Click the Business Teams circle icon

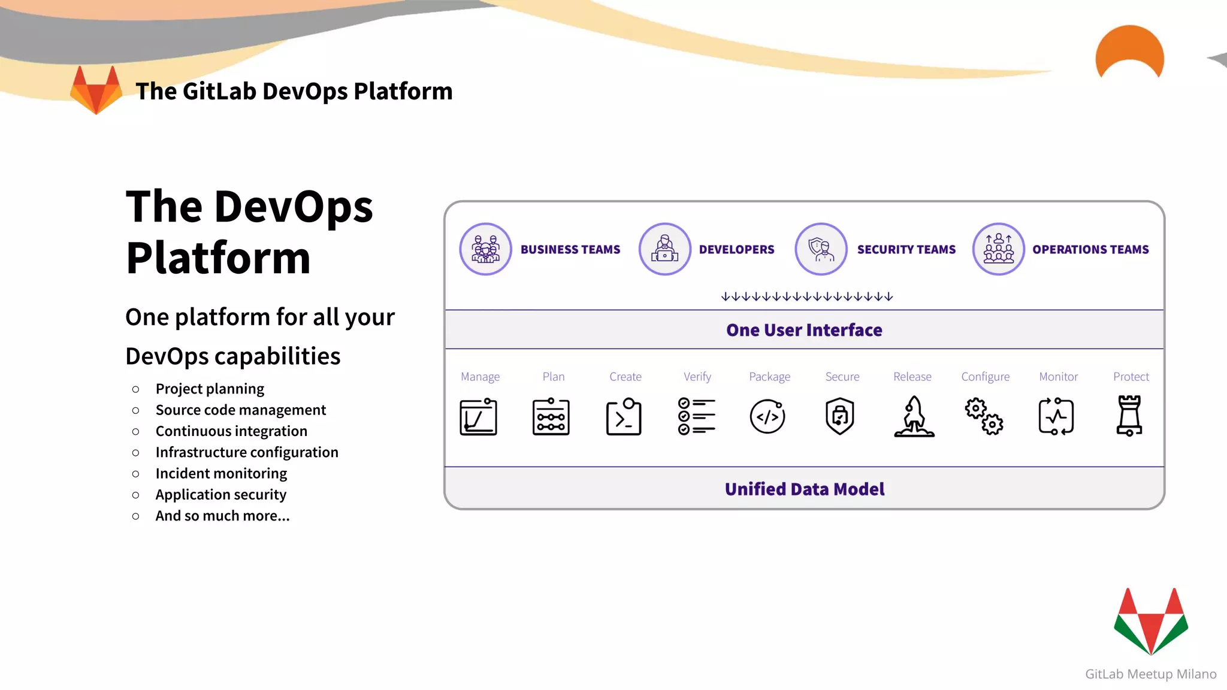[485, 249]
